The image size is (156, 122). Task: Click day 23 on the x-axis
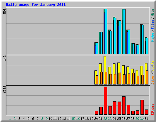[110, 119]
